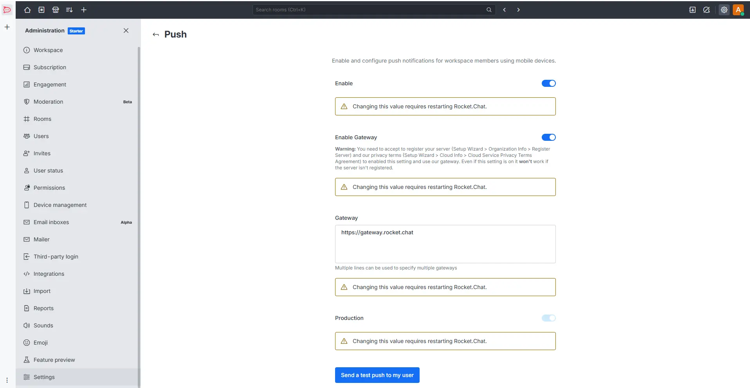
Task: Click 'Multiple lines can be used' hint text
Action: click(x=396, y=268)
